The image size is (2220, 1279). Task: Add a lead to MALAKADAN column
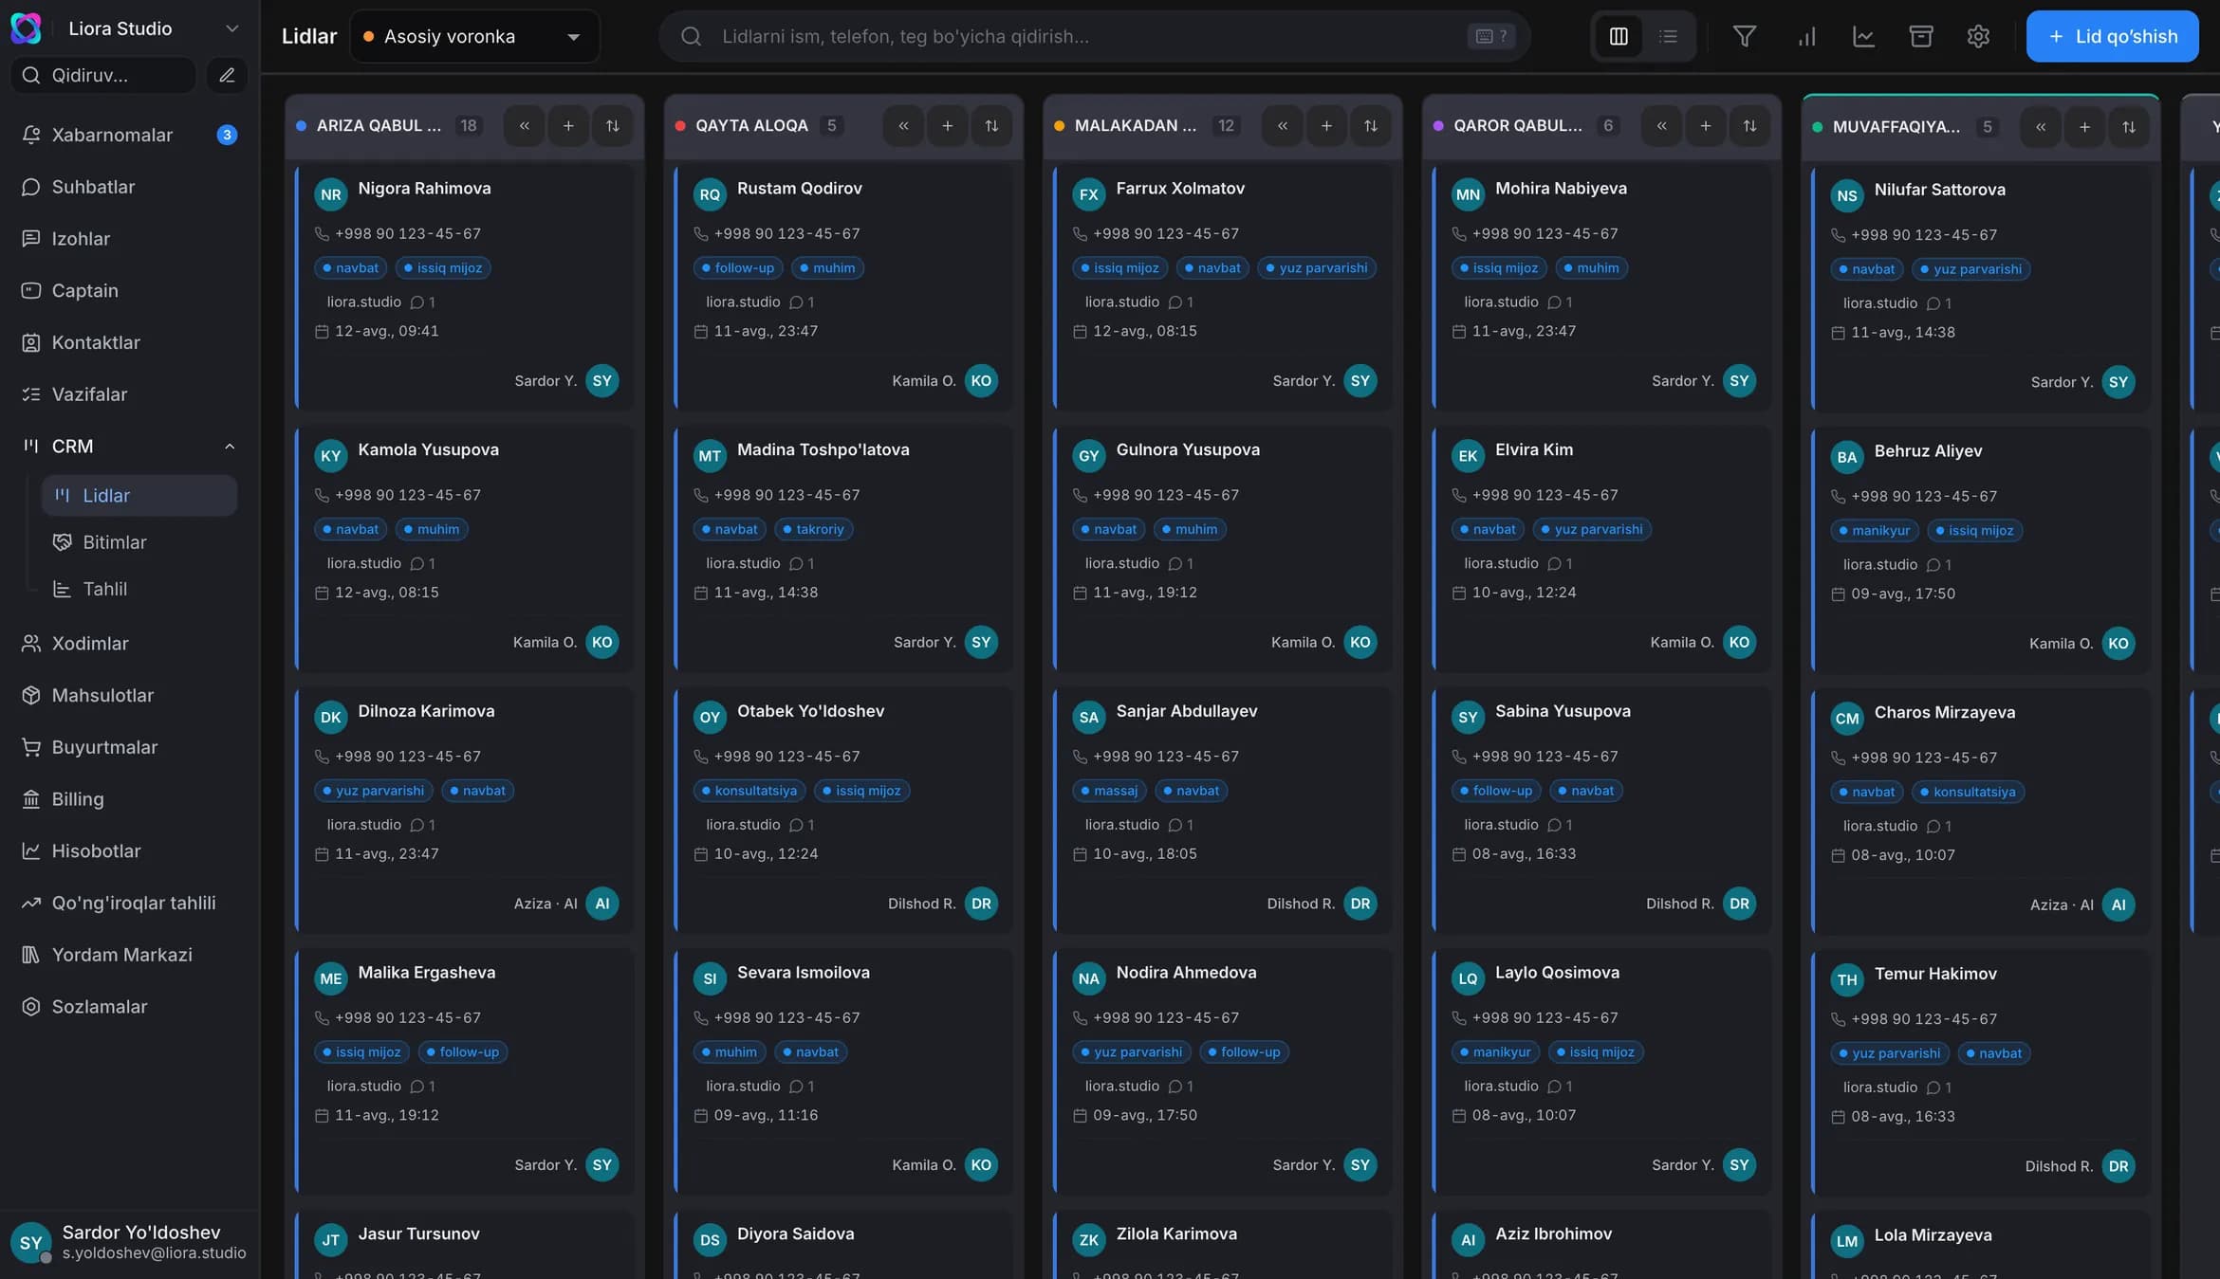click(1326, 125)
